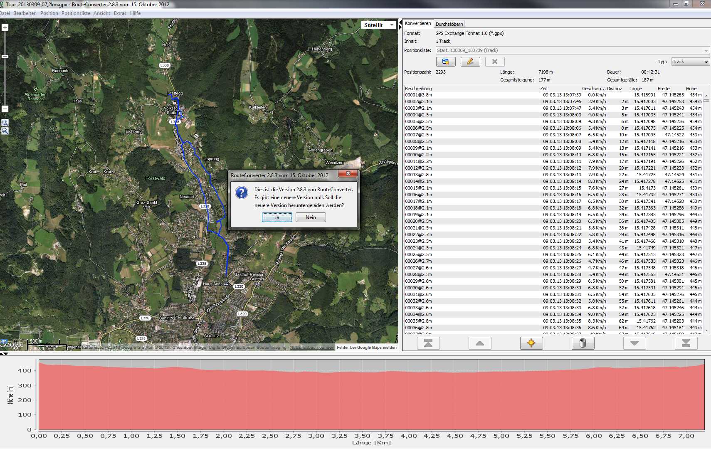Click Nein to decline the update
This screenshot has width=711, height=449.
(x=311, y=217)
